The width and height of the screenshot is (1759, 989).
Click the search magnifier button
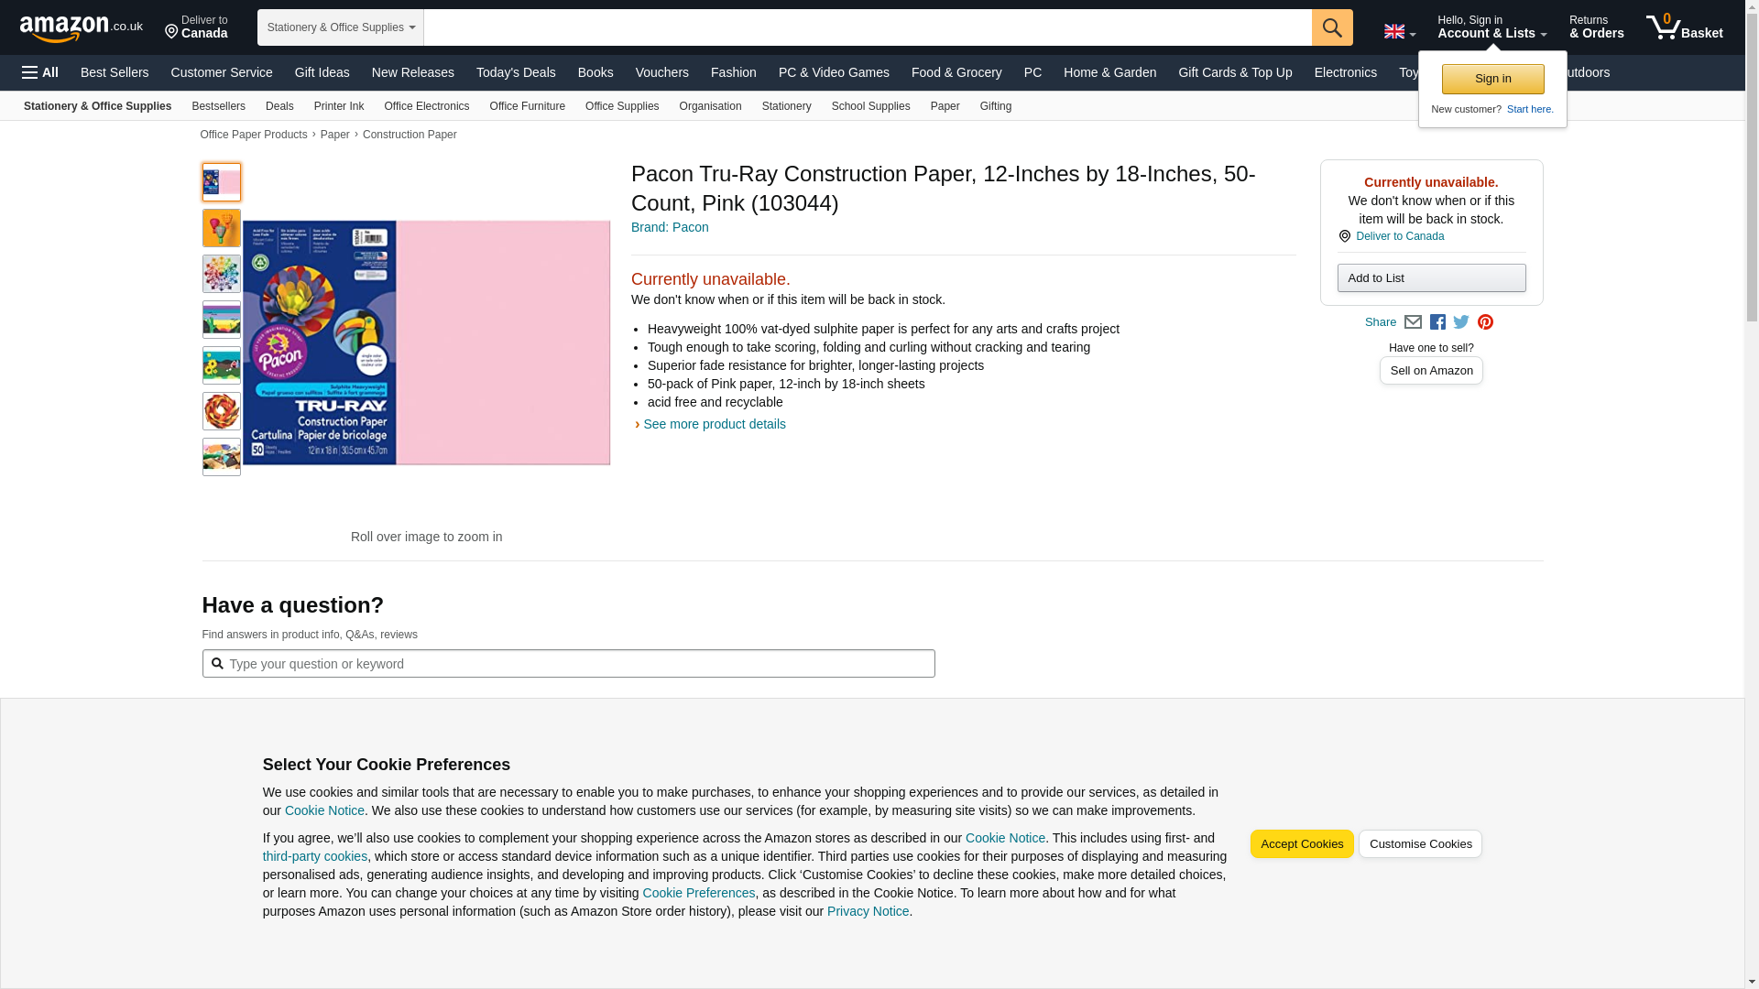[x=1331, y=27]
